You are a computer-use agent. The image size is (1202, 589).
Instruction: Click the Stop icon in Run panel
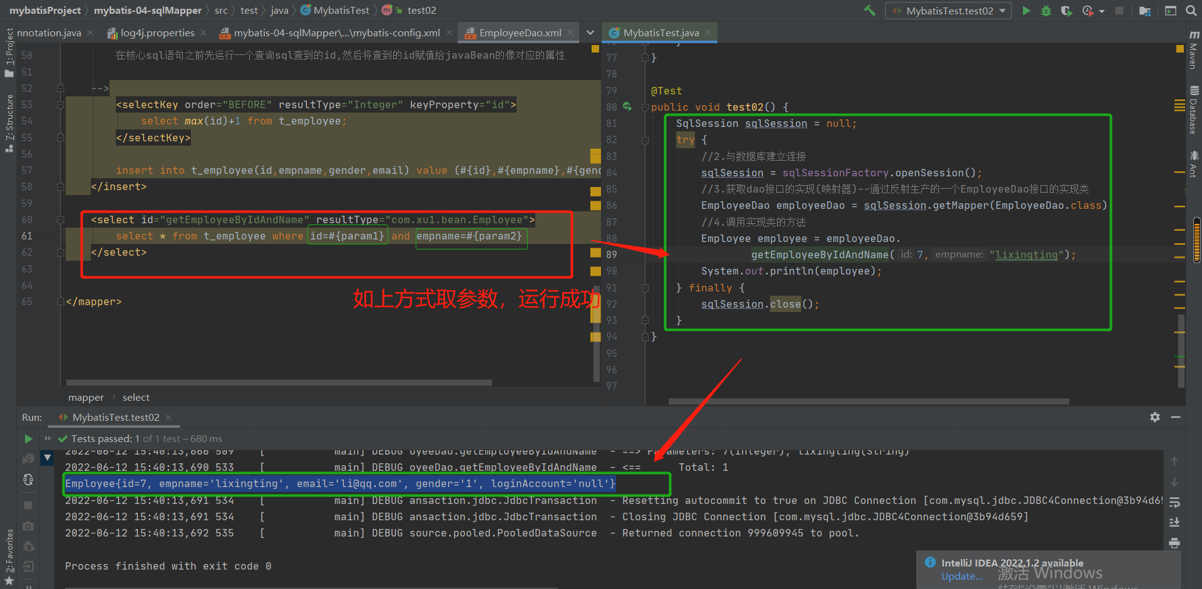click(28, 505)
